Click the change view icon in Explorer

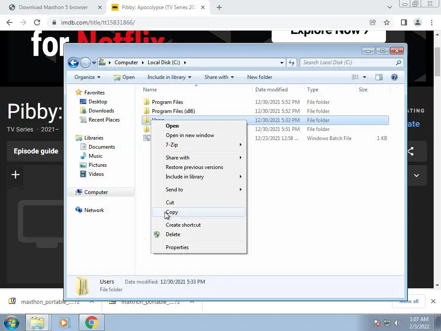point(355,77)
